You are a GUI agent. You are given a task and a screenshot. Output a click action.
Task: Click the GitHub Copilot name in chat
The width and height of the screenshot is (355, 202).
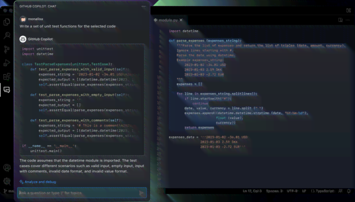40,39
